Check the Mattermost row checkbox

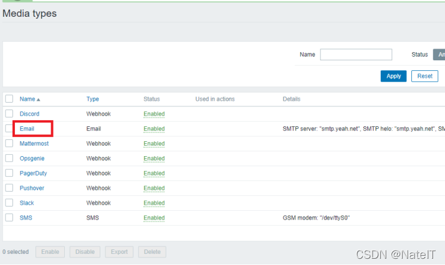[x=9, y=143]
